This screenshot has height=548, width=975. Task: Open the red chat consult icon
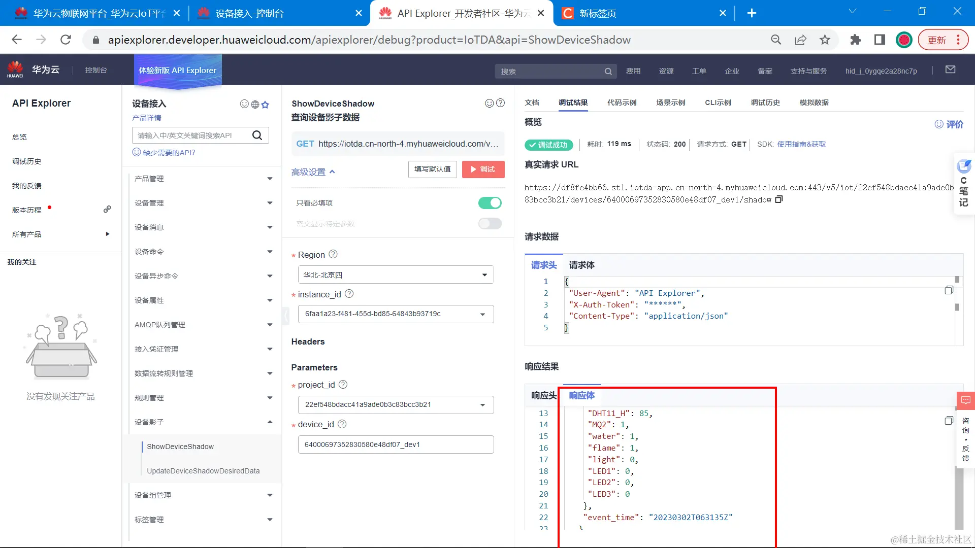pyautogui.click(x=965, y=400)
